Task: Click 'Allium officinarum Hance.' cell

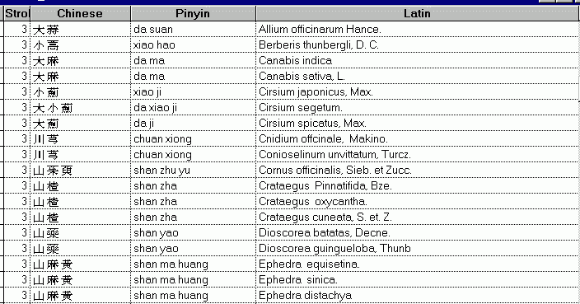Action: [417, 29]
